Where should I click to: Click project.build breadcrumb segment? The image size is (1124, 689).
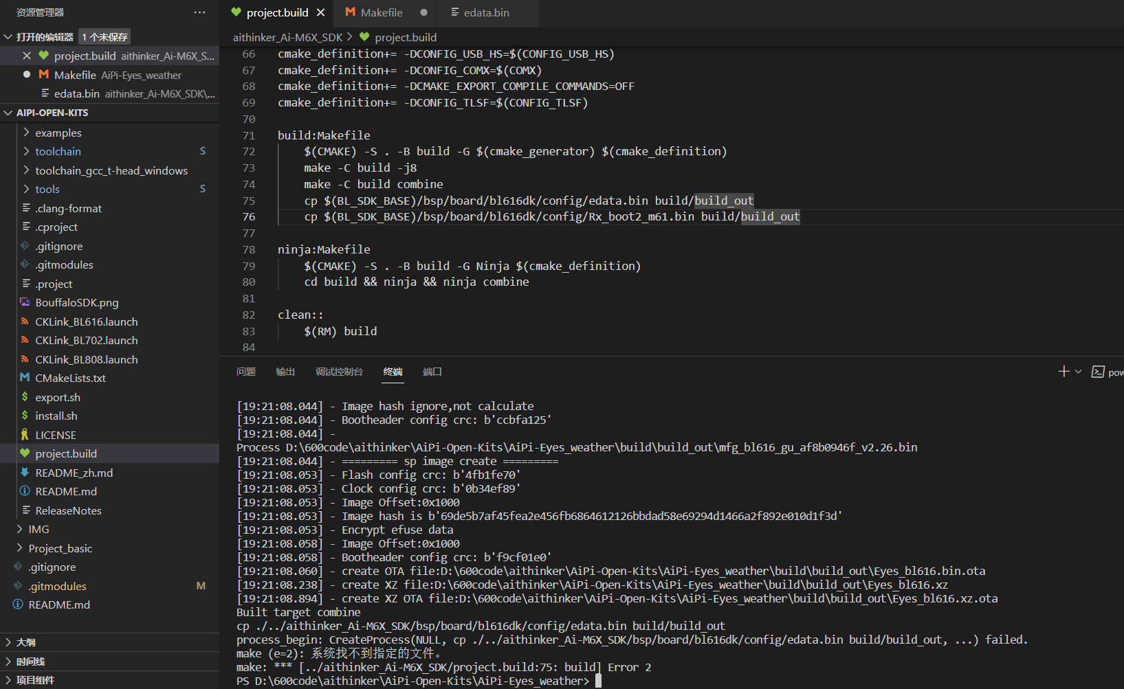pos(406,37)
